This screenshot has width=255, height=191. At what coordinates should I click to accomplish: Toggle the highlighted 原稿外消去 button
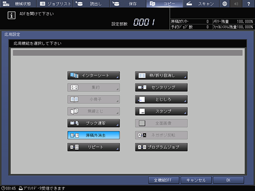coord(94,135)
